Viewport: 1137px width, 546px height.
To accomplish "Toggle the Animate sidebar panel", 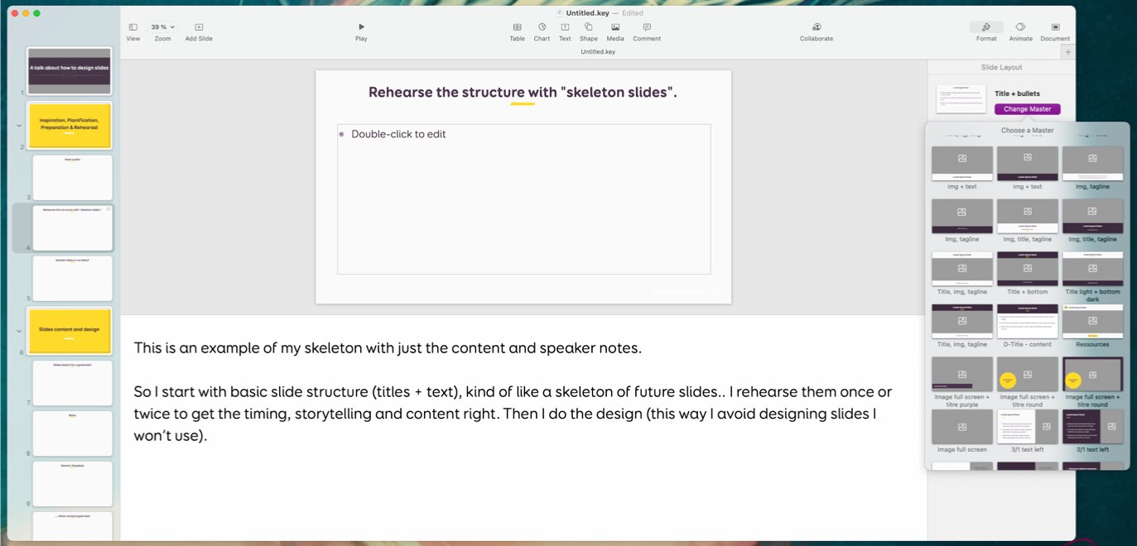I will click(x=1020, y=27).
